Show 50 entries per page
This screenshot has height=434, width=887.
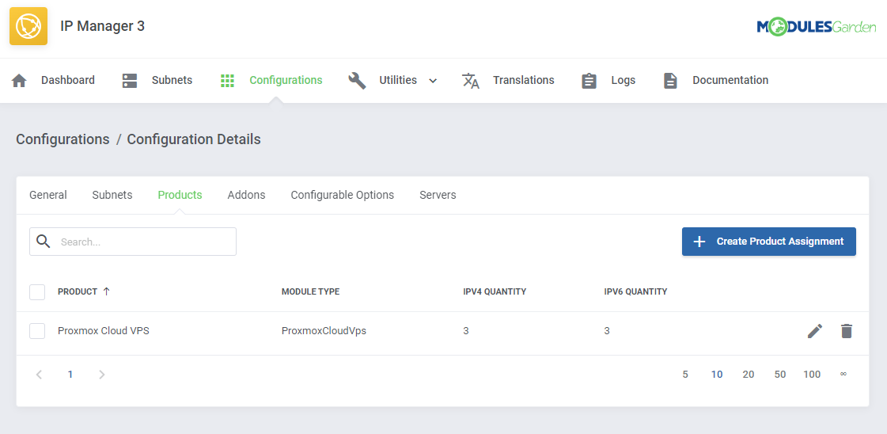click(780, 374)
